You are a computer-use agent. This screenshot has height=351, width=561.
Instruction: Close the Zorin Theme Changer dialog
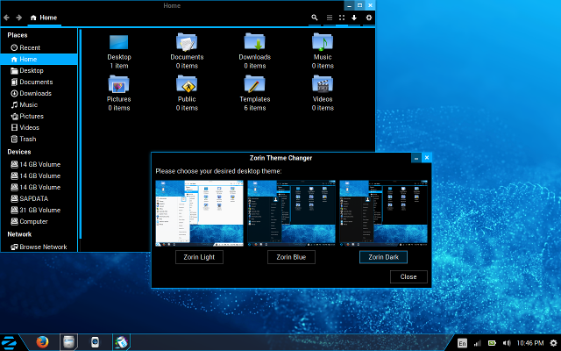[x=408, y=277]
